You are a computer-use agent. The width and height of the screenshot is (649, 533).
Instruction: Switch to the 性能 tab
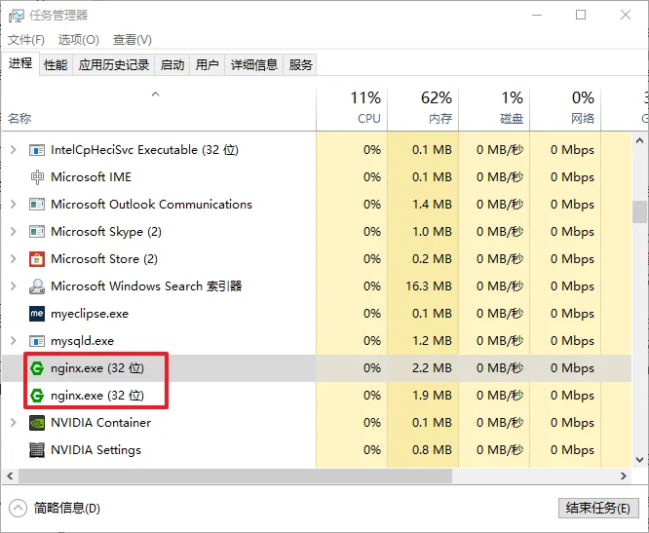coord(56,64)
